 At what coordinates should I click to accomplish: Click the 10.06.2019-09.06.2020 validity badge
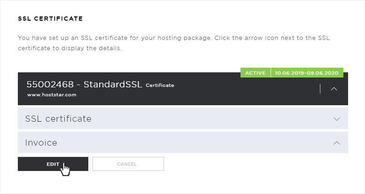click(x=307, y=73)
